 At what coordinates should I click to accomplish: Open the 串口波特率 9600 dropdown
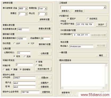point(26,9)
